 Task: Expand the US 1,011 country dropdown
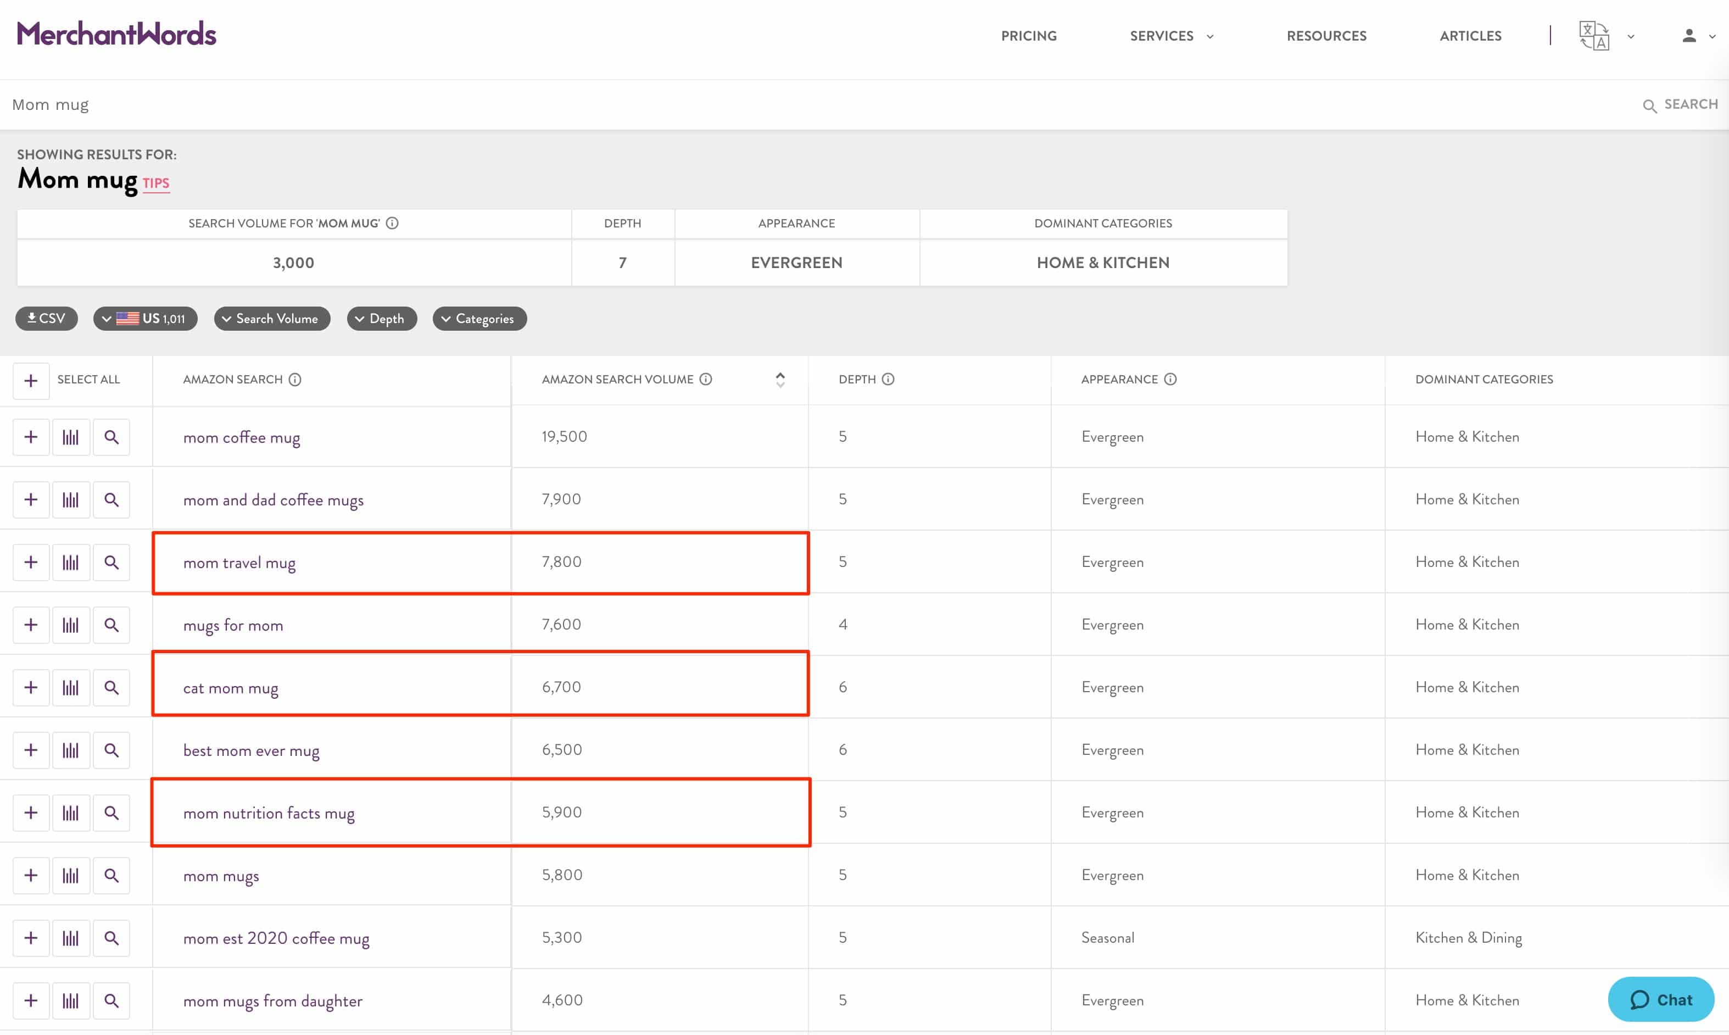click(145, 319)
